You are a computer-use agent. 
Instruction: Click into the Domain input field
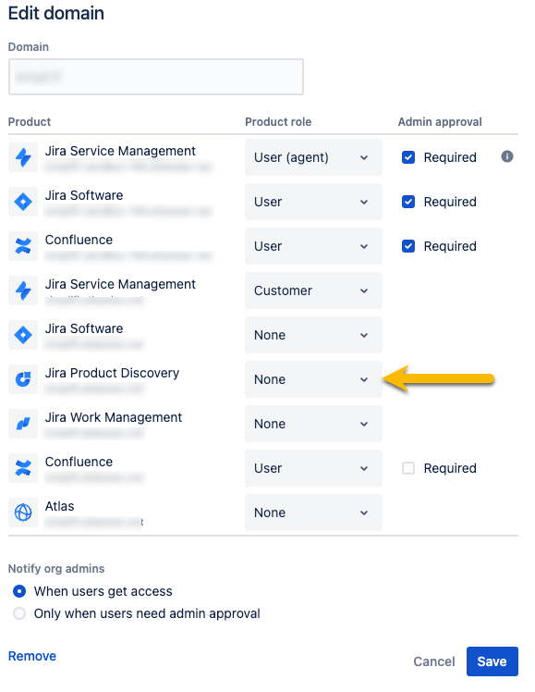click(x=156, y=77)
